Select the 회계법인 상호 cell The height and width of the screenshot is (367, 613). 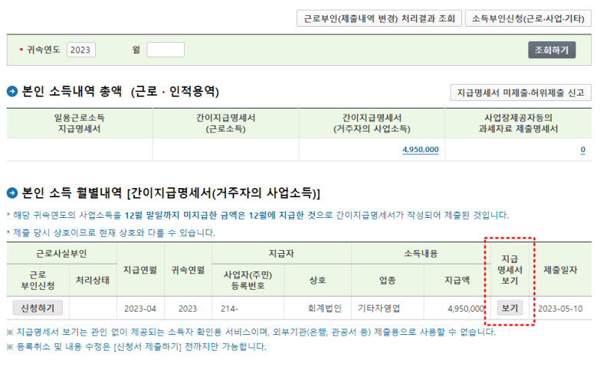point(317,308)
